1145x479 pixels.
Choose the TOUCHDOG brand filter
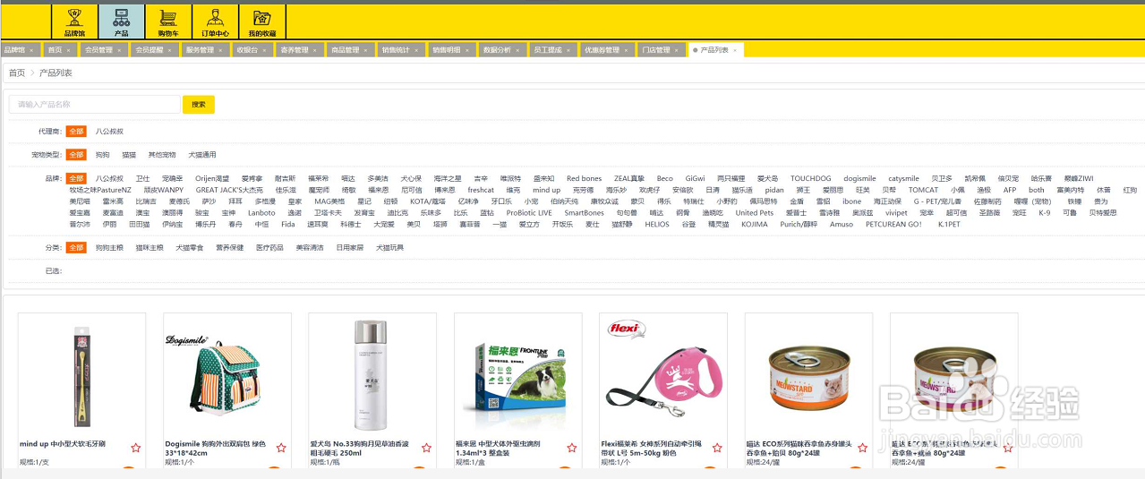(811, 178)
